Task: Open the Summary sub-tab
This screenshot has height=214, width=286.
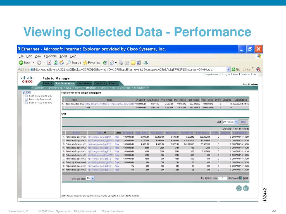Action: [39, 88]
